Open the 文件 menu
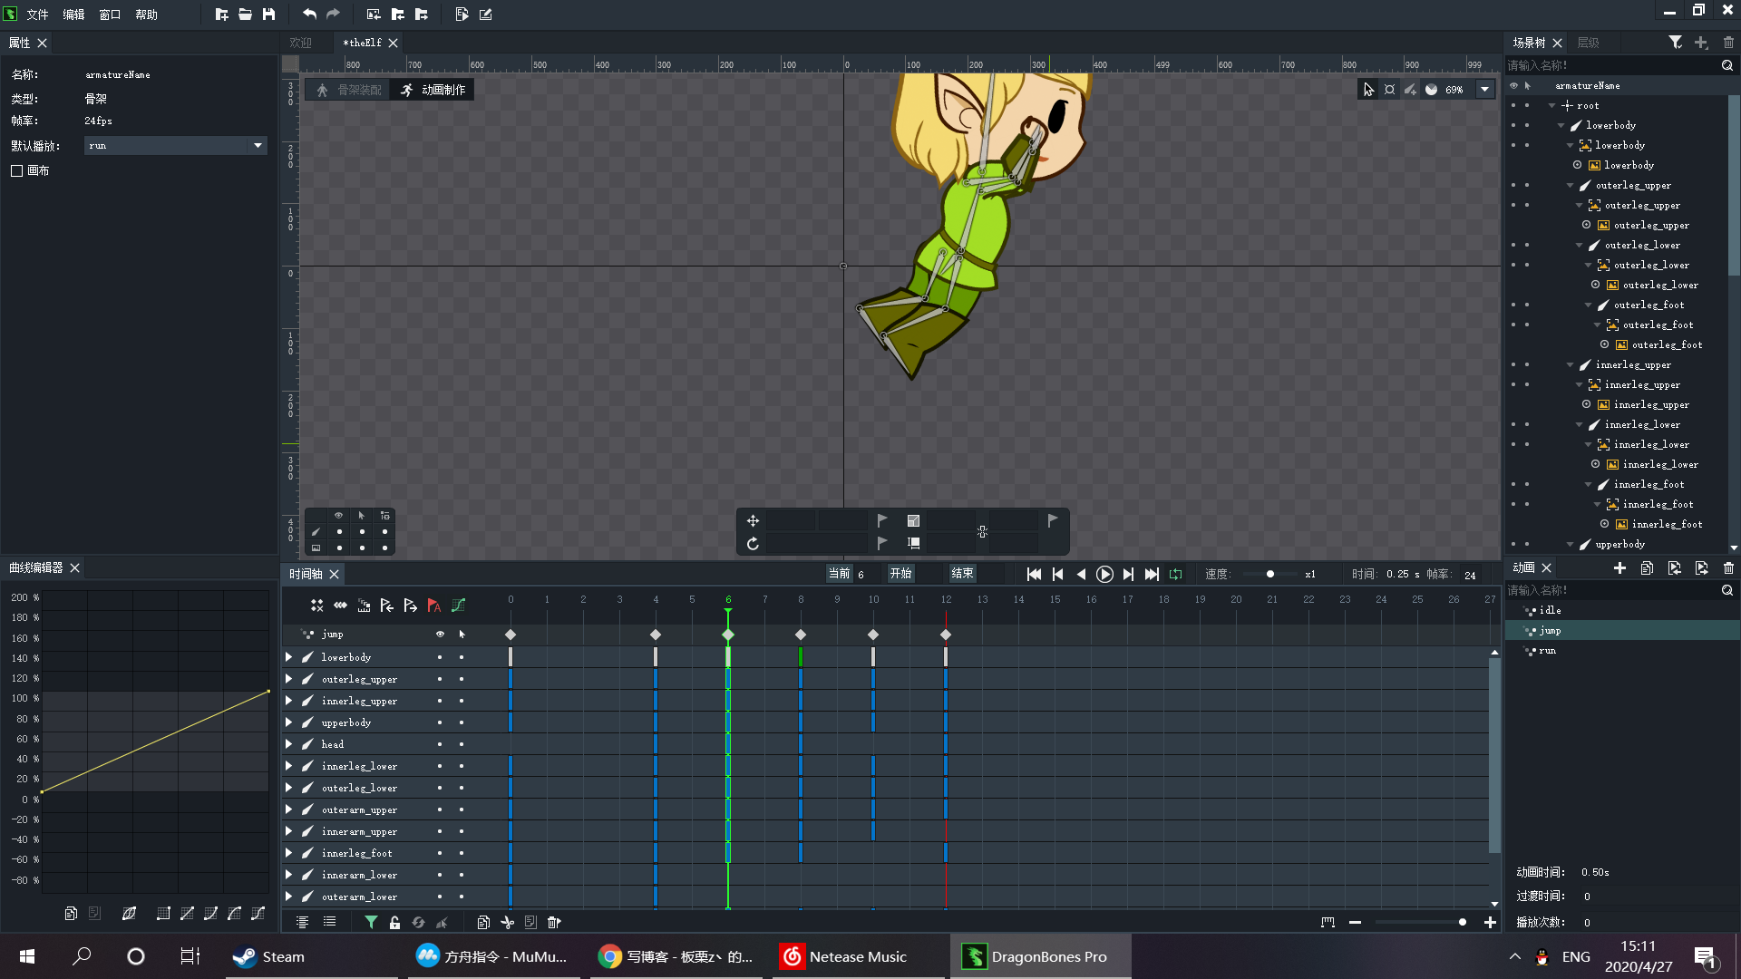 point(37,15)
